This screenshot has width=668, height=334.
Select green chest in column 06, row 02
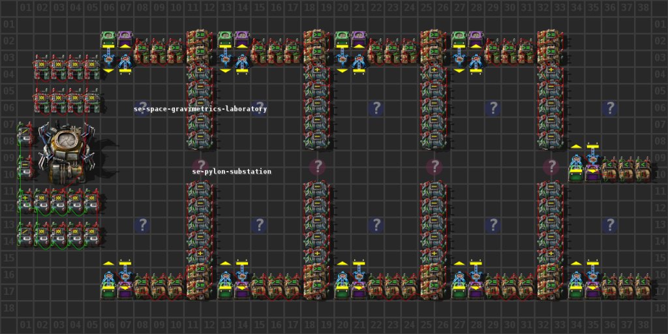[109, 40]
